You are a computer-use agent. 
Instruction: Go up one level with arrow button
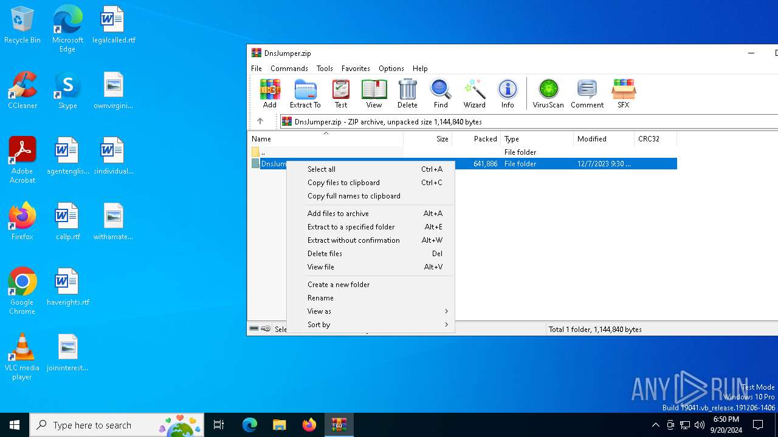tap(260, 121)
